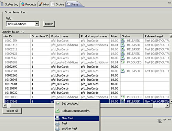Click the horizontal scrollbar right arrow

click(167, 105)
